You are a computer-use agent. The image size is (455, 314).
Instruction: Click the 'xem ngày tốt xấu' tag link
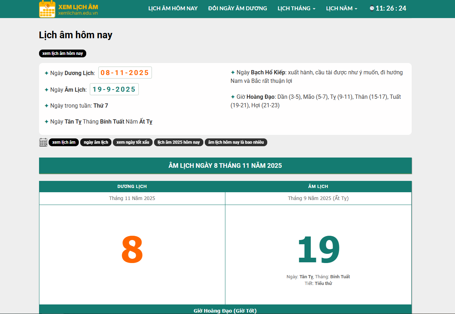pos(133,142)
